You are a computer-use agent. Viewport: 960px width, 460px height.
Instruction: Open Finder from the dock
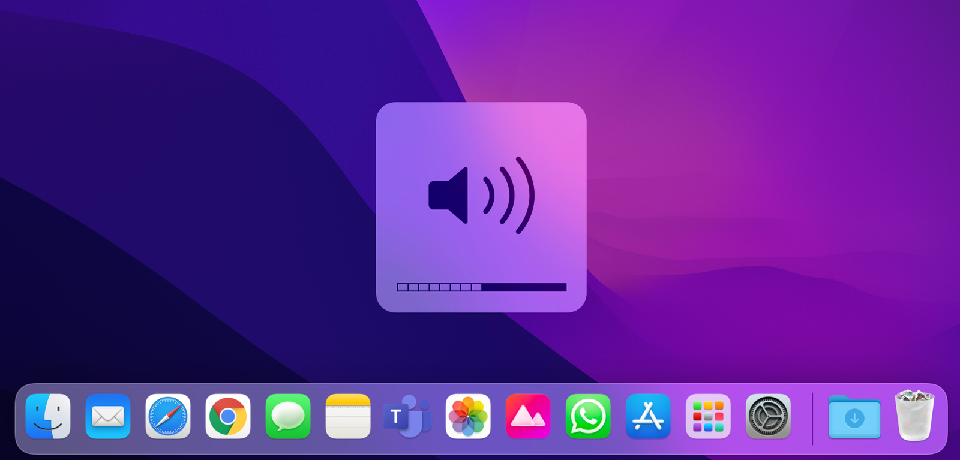[x=48, y=416]
